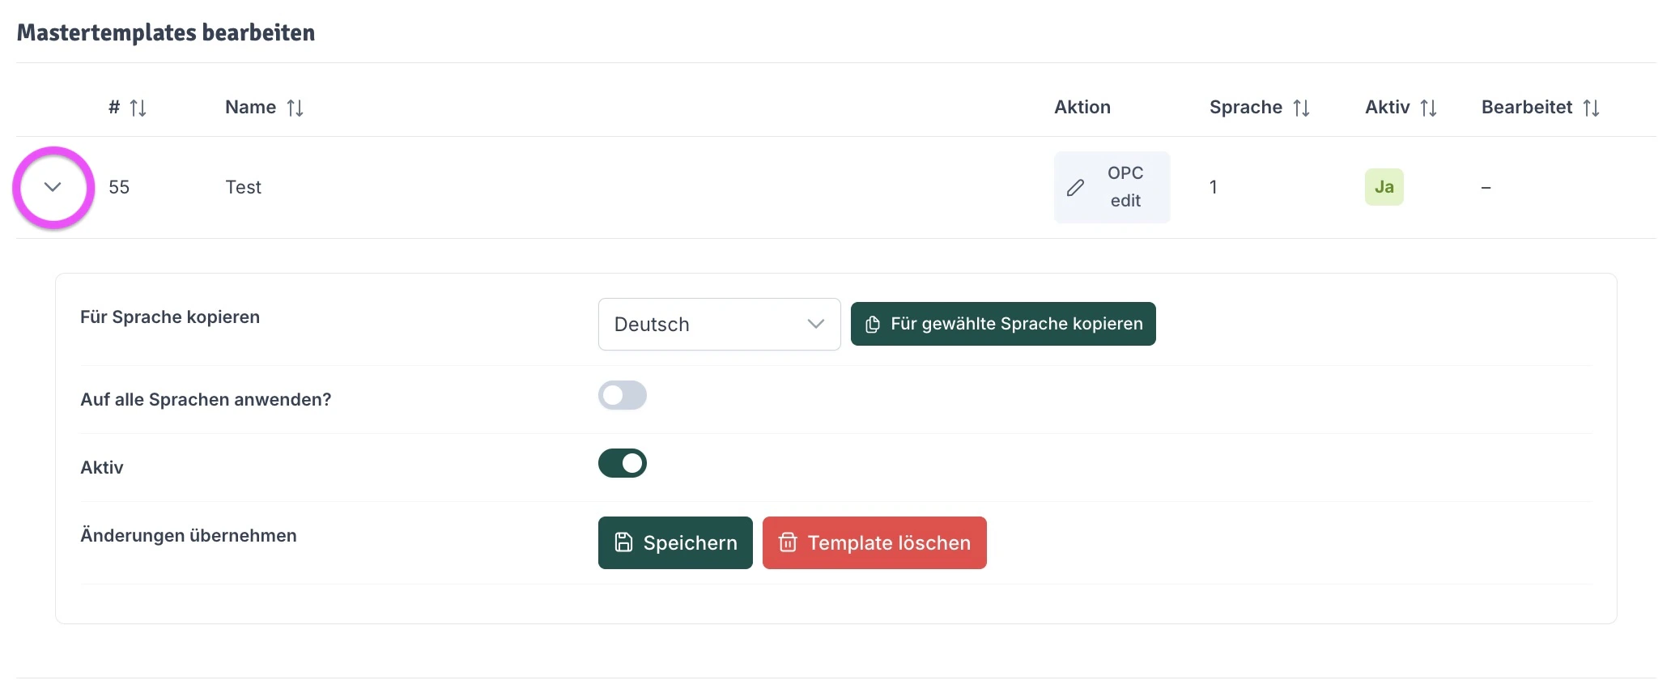Sort the table by the Aktiv column
This screenshot has height=693, width=1671.
1427,107
